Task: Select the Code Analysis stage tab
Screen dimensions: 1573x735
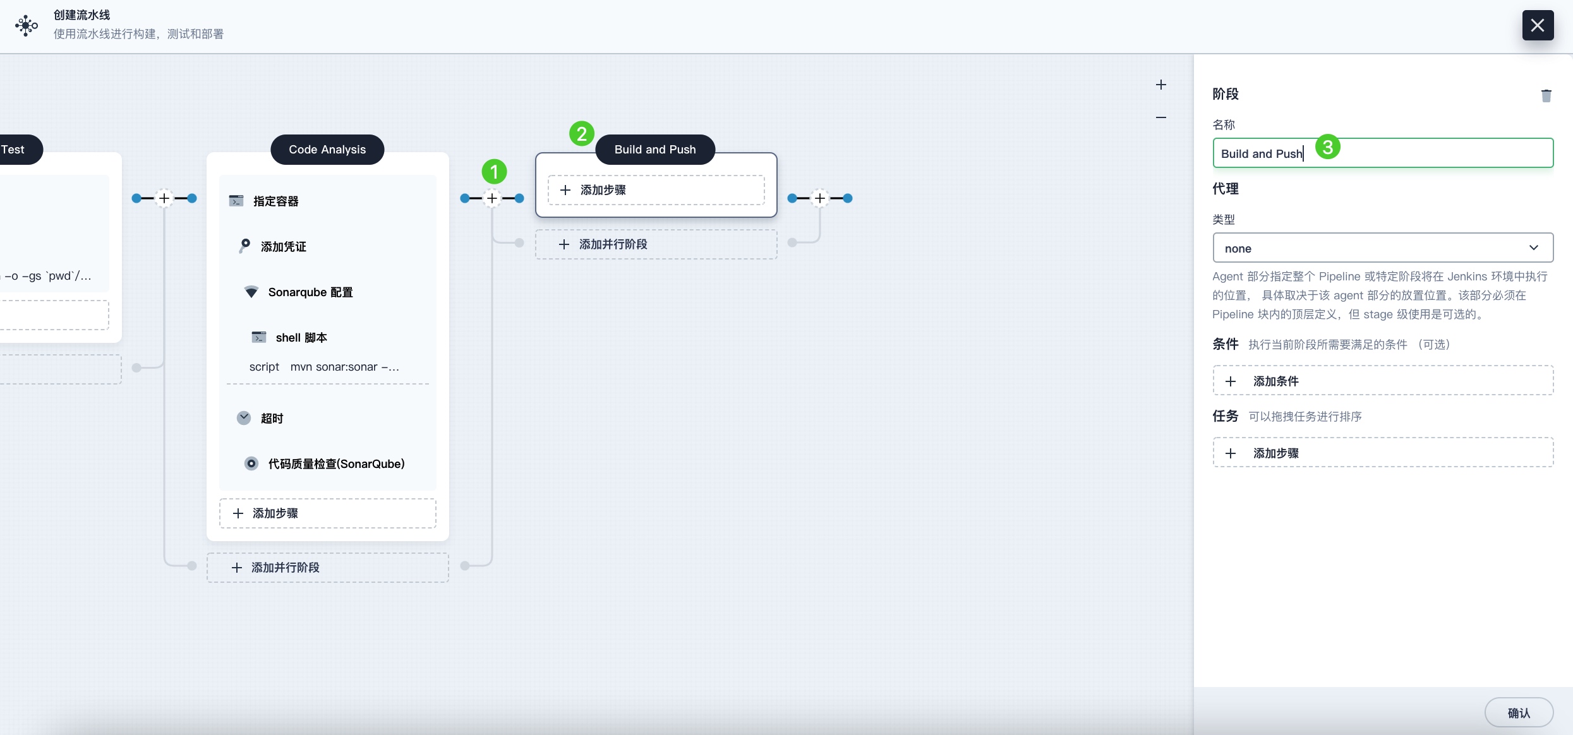Action: coord(327,148)
